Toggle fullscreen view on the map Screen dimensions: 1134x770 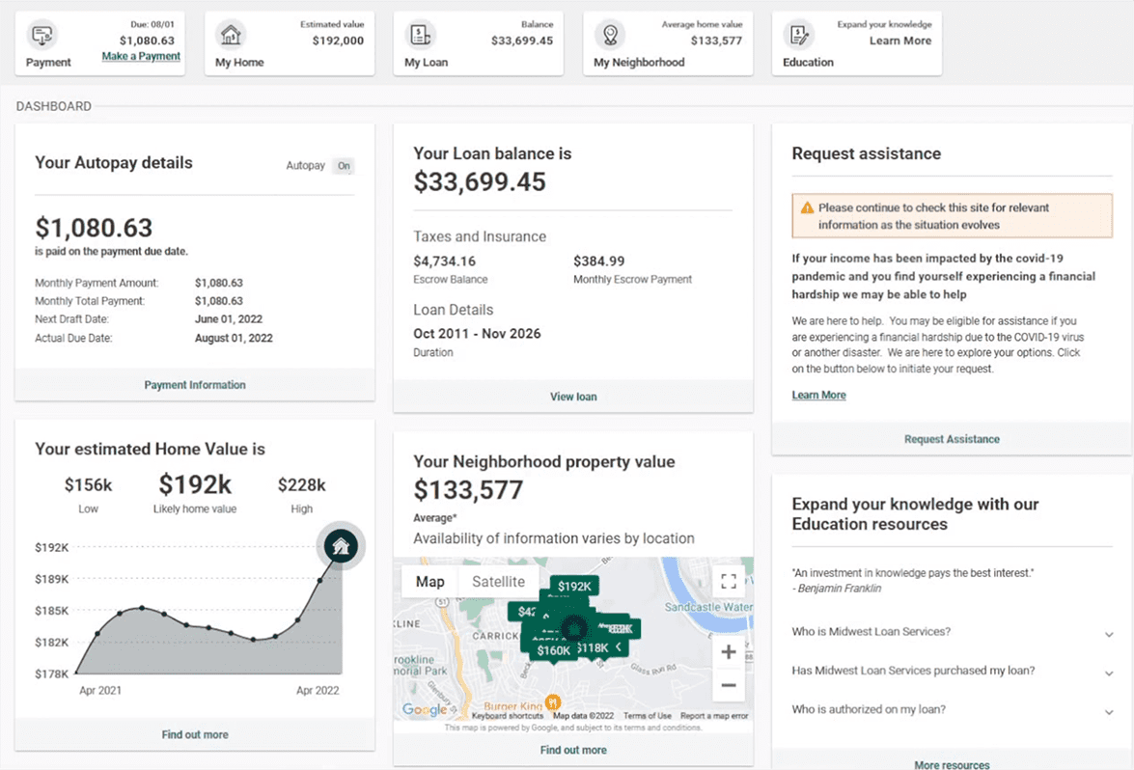coord(728,581)
